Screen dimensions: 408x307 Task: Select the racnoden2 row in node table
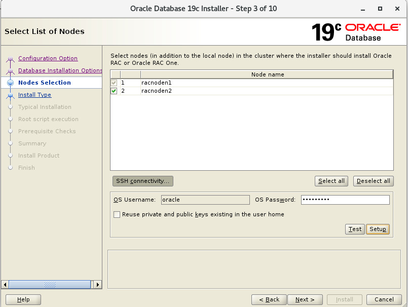pyautogui.click(x=251, y=91)
